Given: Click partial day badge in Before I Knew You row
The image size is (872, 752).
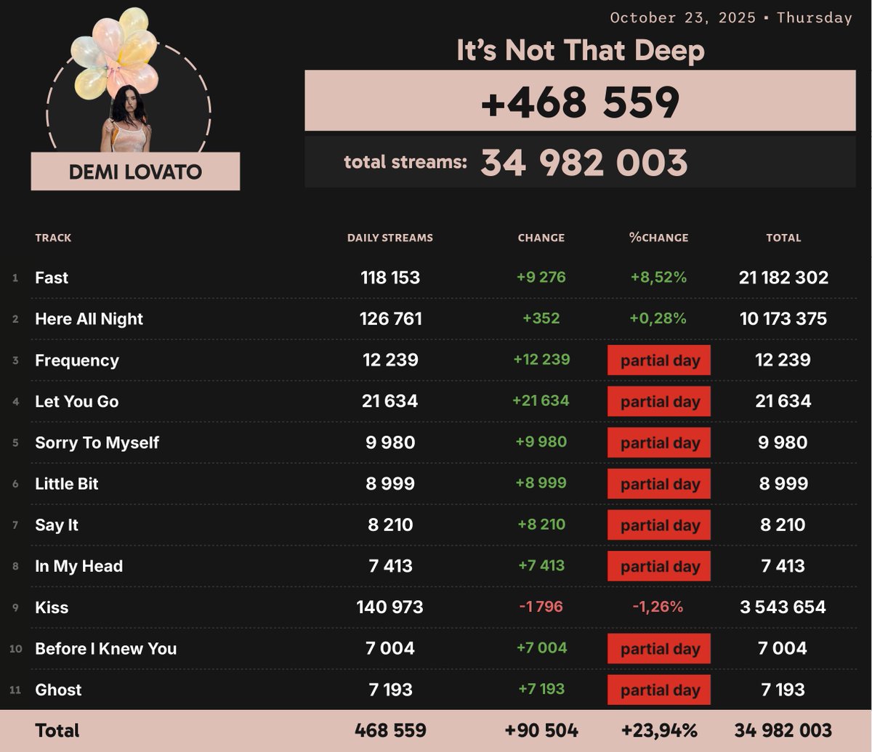Looking at the screenshot, I should [x=659, y=649].
